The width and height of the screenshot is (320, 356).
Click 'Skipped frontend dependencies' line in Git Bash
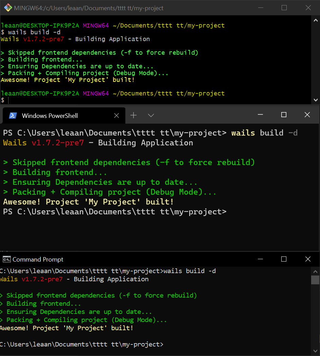click(x=100, y=53)
